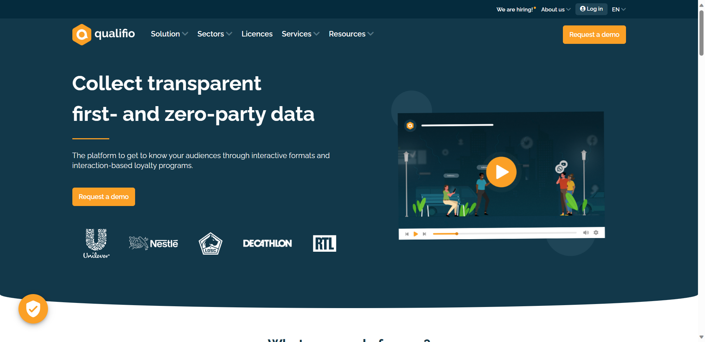Image resolution: width=705 pixels, height=342 pixels.
Task: Open the Licences menu item
Action: point(257,34)
